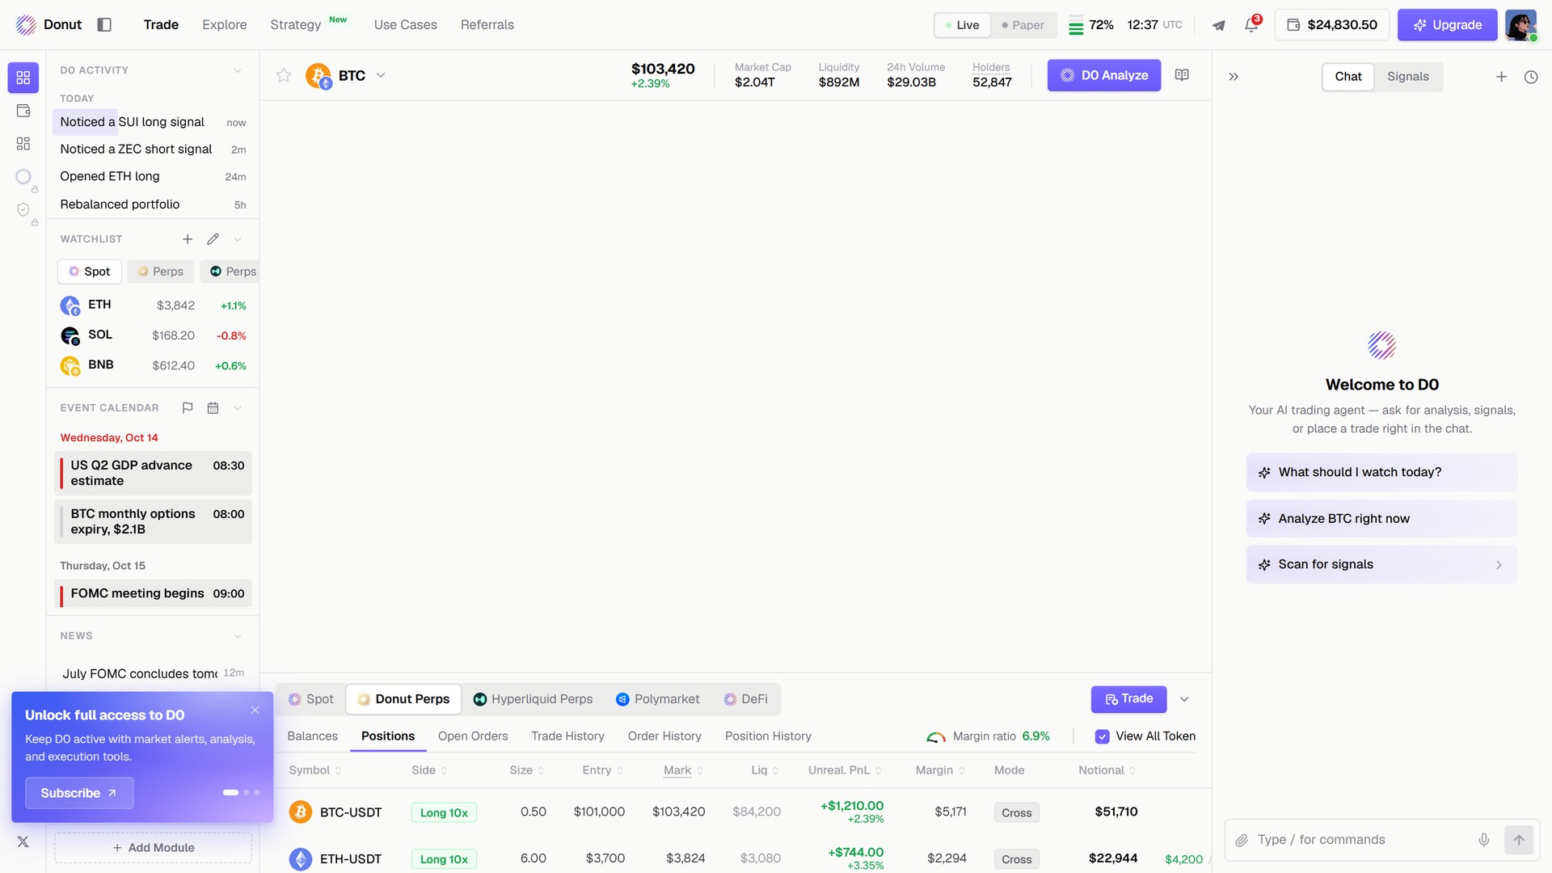1552x873 pixels.
Task: Collapse the Event Calendar section chevron
Action: click(x=238, y=408)
